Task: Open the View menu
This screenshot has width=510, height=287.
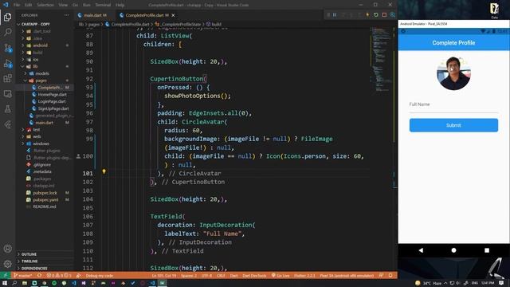Action: [63, 5]
